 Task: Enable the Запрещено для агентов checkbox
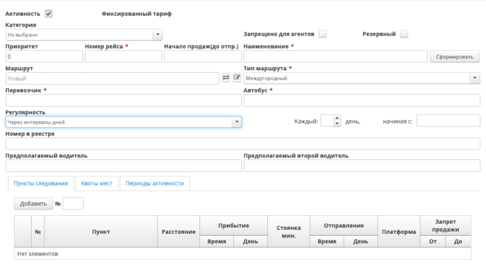[x=323, y=35]
